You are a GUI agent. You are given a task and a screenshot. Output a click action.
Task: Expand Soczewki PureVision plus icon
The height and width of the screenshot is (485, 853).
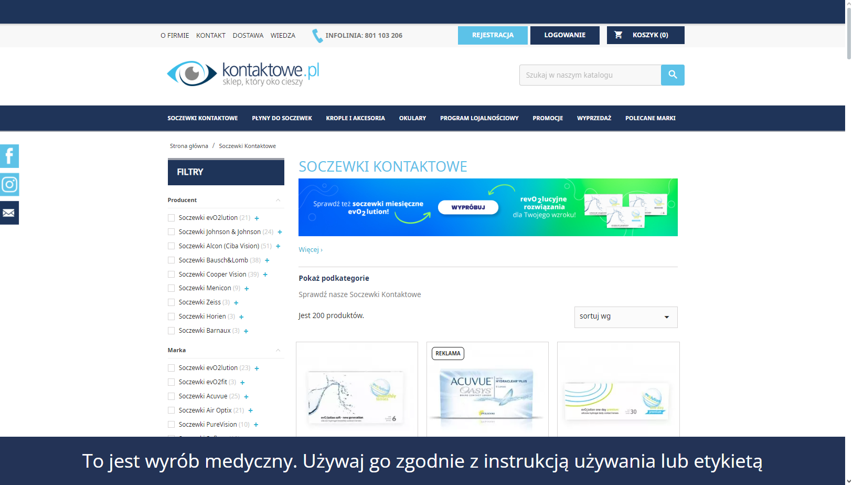click(x=256, y=425)
